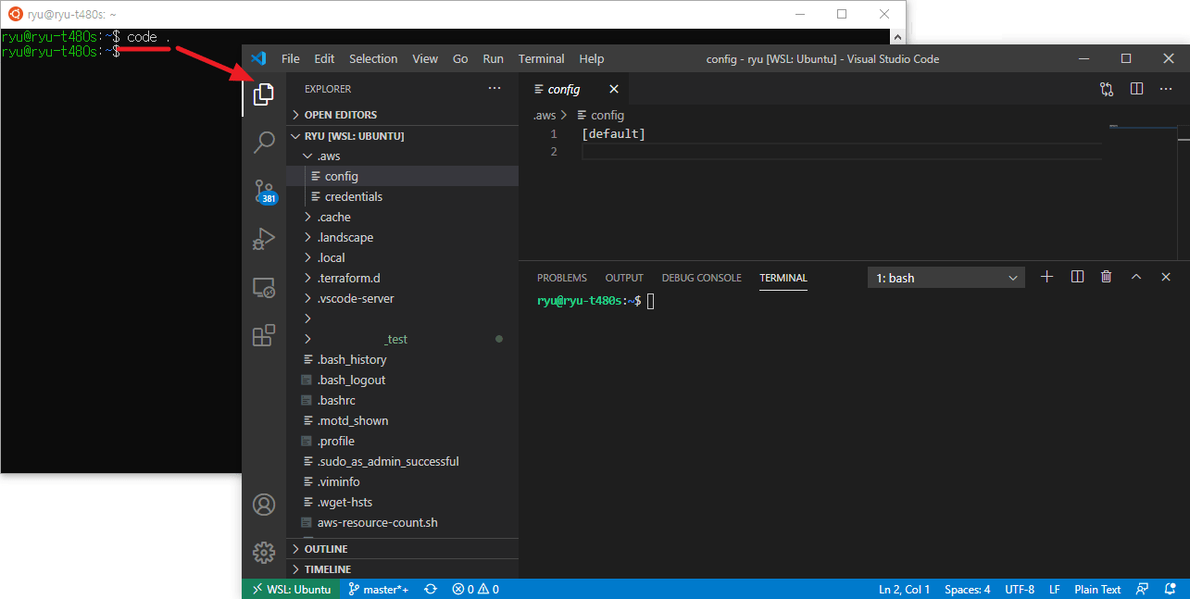Screen dimensions: 1190x599
Task: Open the Remote Explorer view
Action: pyautogui.click(x=264, y=288)
